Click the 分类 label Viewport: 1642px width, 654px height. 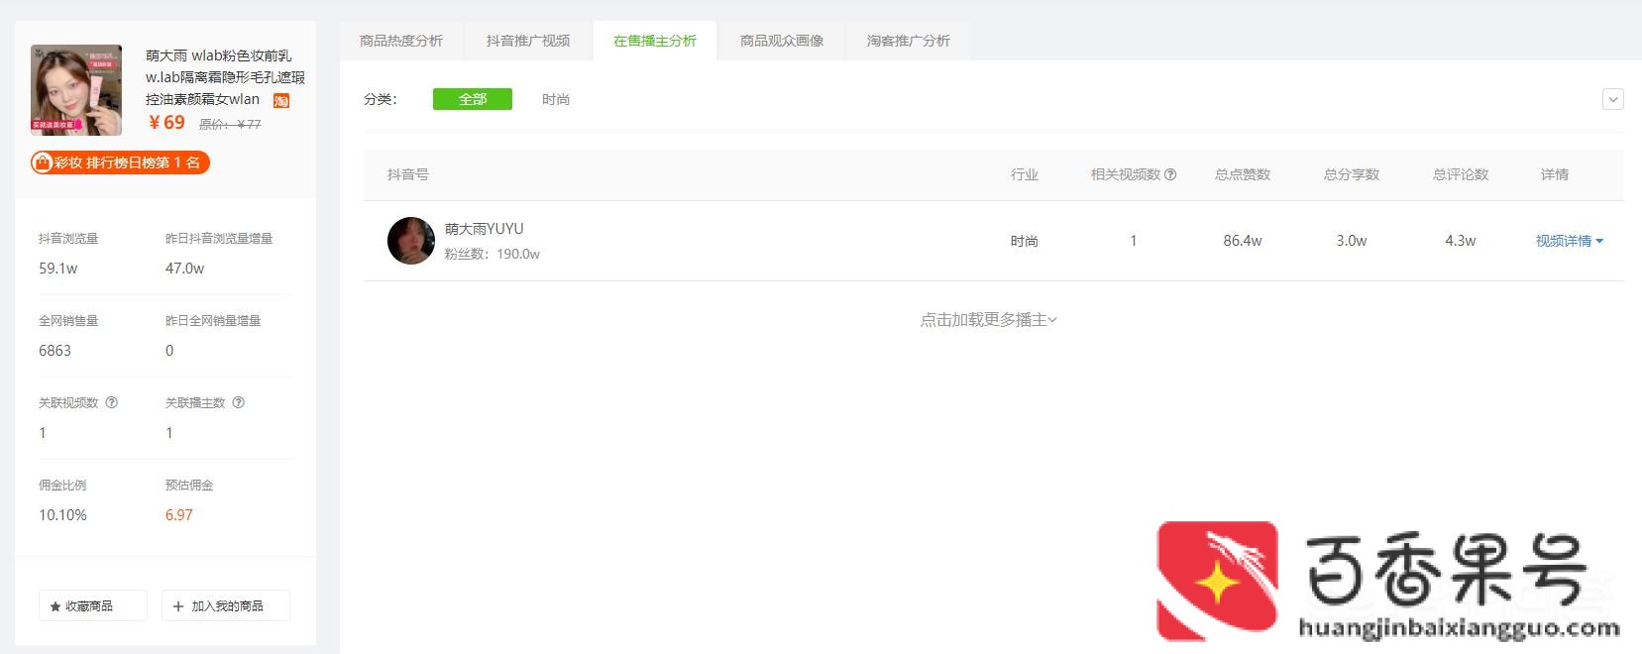381,99
